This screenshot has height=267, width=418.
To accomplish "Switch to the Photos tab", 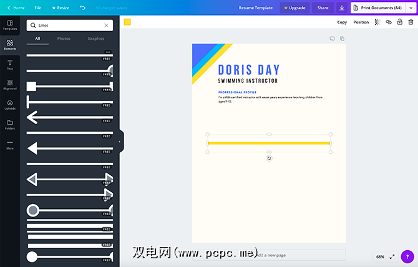I will tap(64, 39).
